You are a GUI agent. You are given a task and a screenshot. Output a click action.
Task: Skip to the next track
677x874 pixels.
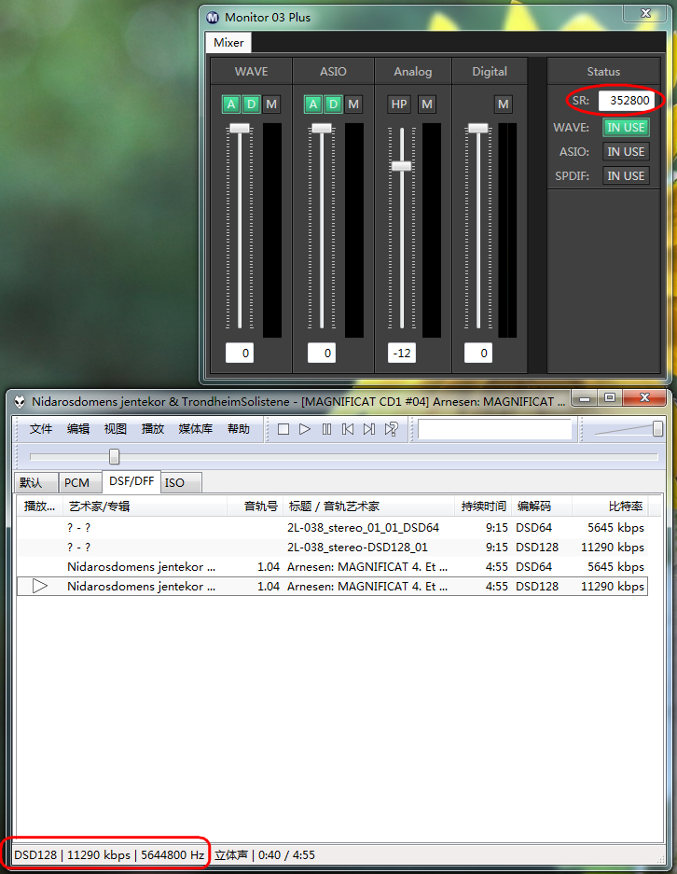tap(369, 429)
